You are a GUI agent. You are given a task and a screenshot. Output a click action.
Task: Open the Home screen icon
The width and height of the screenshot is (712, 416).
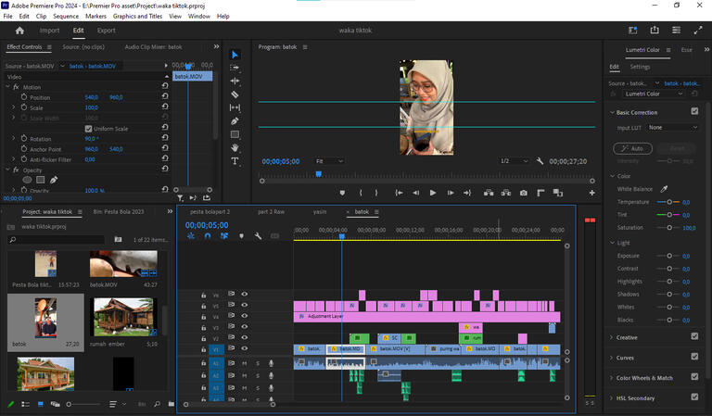point(19,31)
